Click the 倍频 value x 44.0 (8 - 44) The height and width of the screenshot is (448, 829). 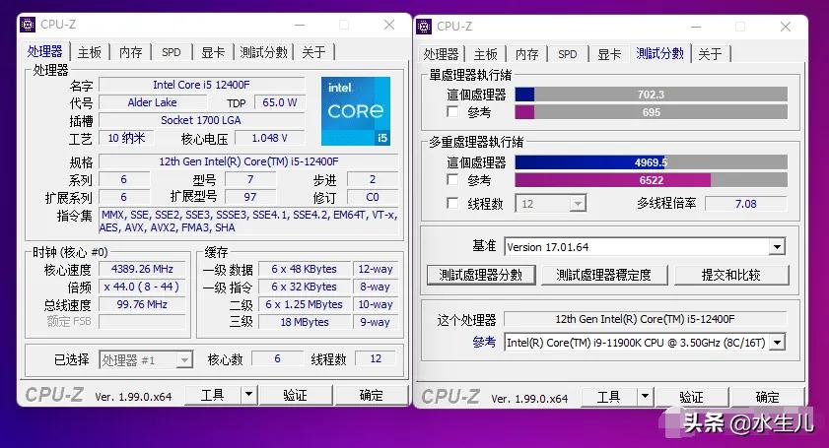click(x=142, y=287)
